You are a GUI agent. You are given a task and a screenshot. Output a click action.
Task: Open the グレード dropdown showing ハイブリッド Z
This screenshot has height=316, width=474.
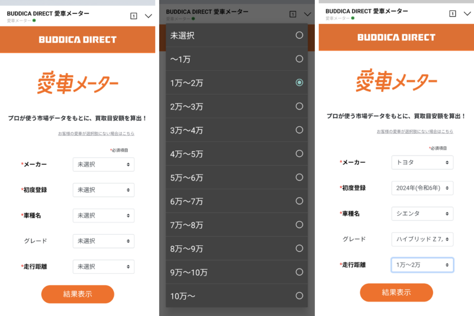[422, 239]
